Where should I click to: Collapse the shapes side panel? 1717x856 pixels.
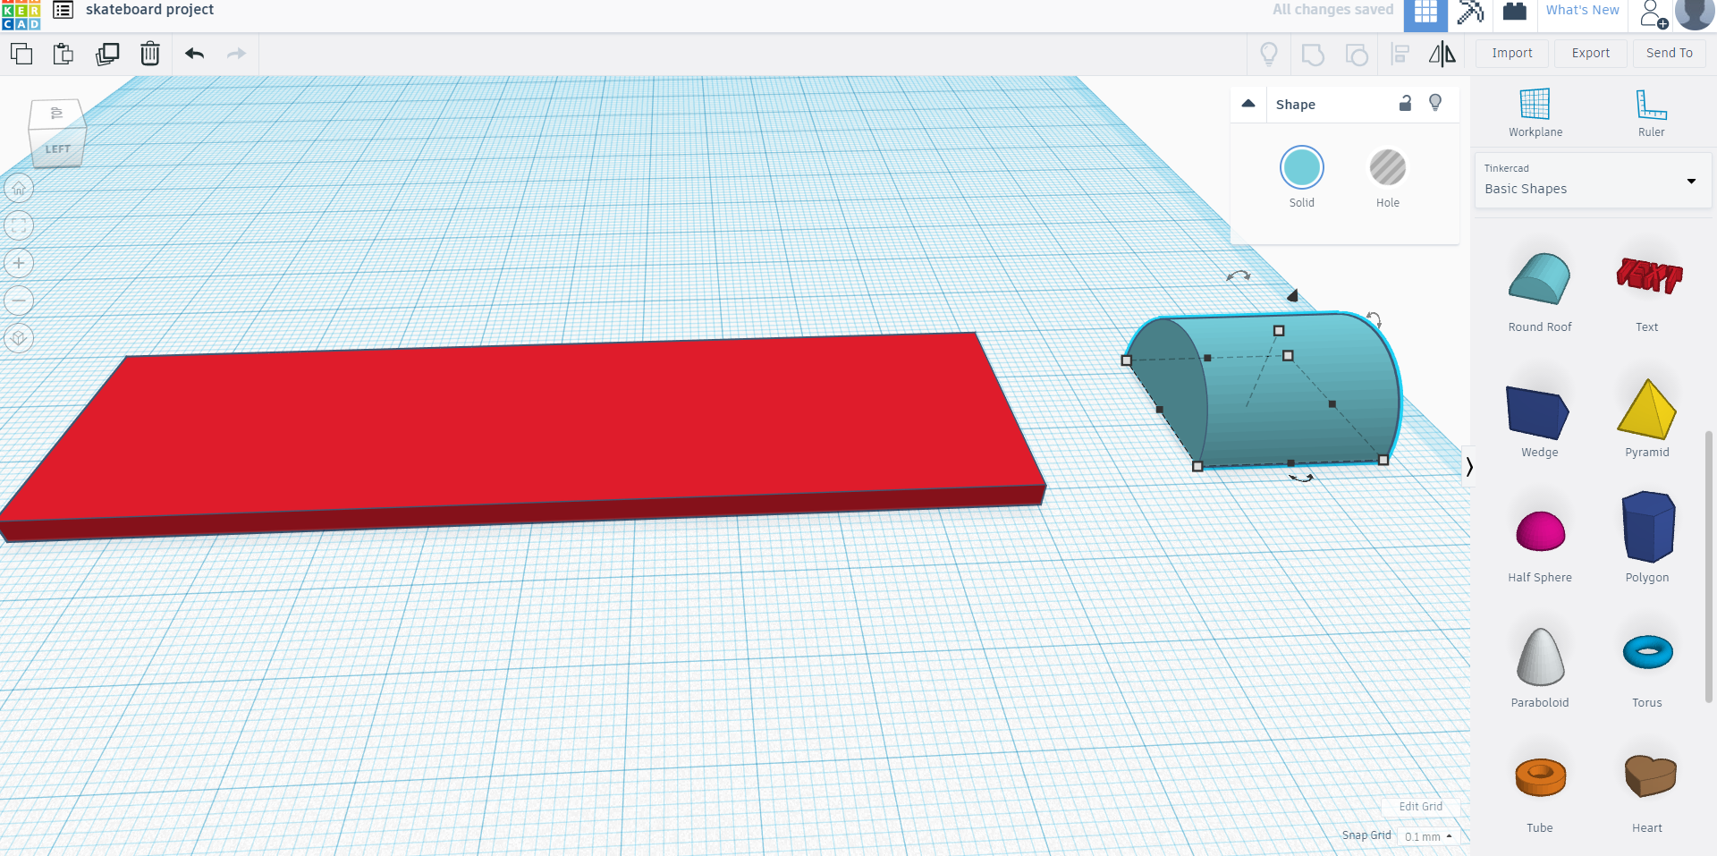pos(1468,466)
